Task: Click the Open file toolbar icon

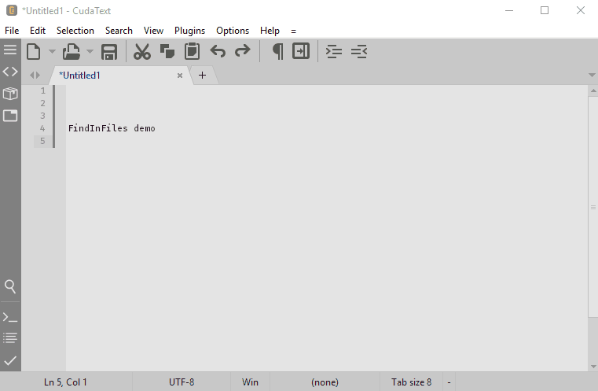Action: coord(71,52)
